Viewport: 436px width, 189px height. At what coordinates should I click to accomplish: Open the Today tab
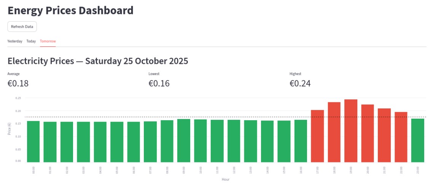pyautogui.click(x=31, y=41)
